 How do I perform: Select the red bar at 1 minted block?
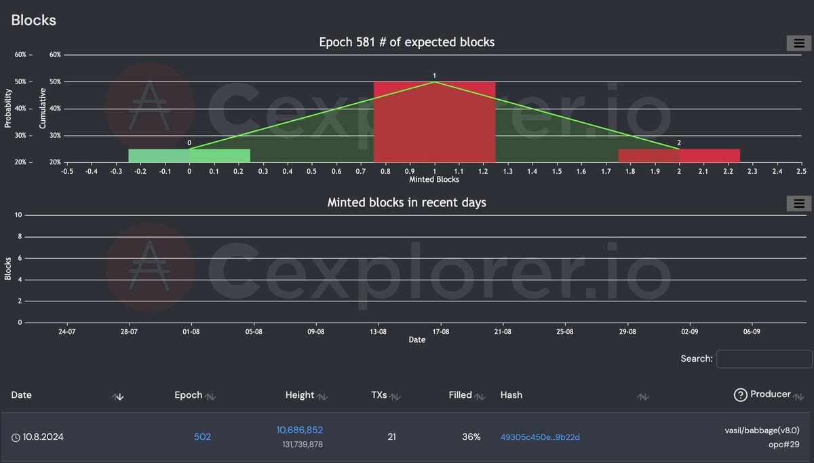click(x=434, y=122)
